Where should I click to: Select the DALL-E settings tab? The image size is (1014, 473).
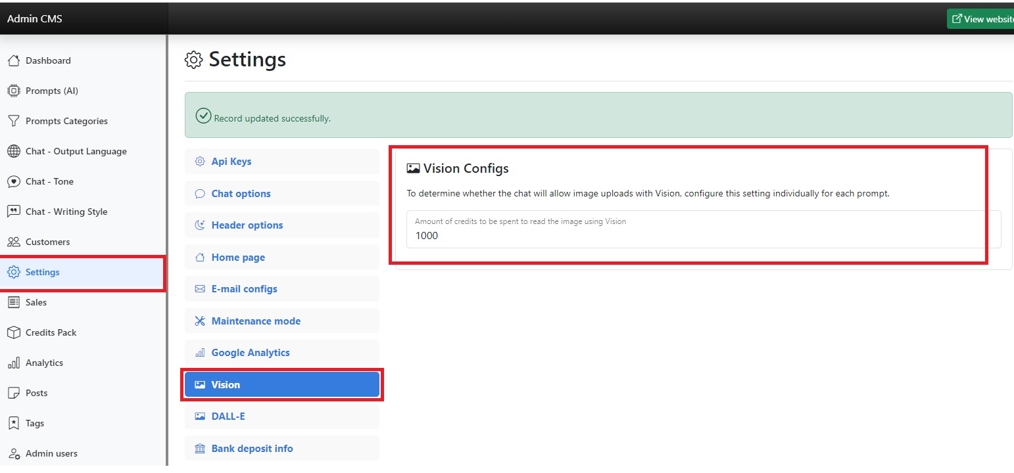228,417
